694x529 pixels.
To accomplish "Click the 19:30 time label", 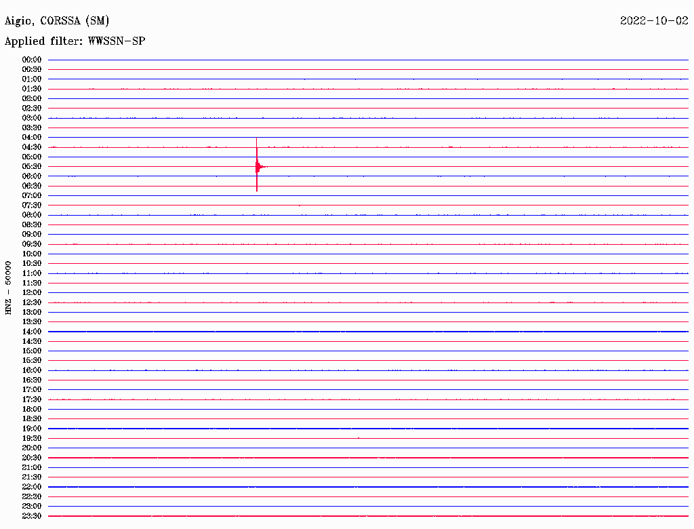I will coord(32,438).
